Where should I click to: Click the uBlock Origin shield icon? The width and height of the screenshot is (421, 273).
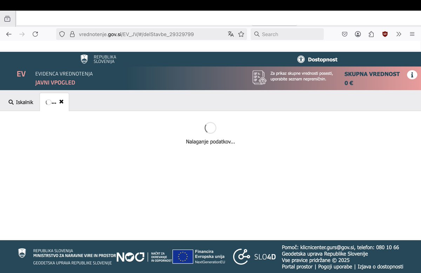coord(385,34)
